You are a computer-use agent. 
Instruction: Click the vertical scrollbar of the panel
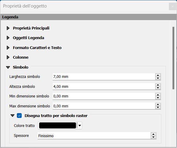pos(173,58)
